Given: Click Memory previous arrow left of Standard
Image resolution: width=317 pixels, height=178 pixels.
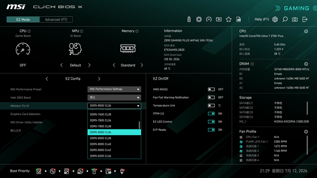Looking at the screenshot, I should click(114, 65).
